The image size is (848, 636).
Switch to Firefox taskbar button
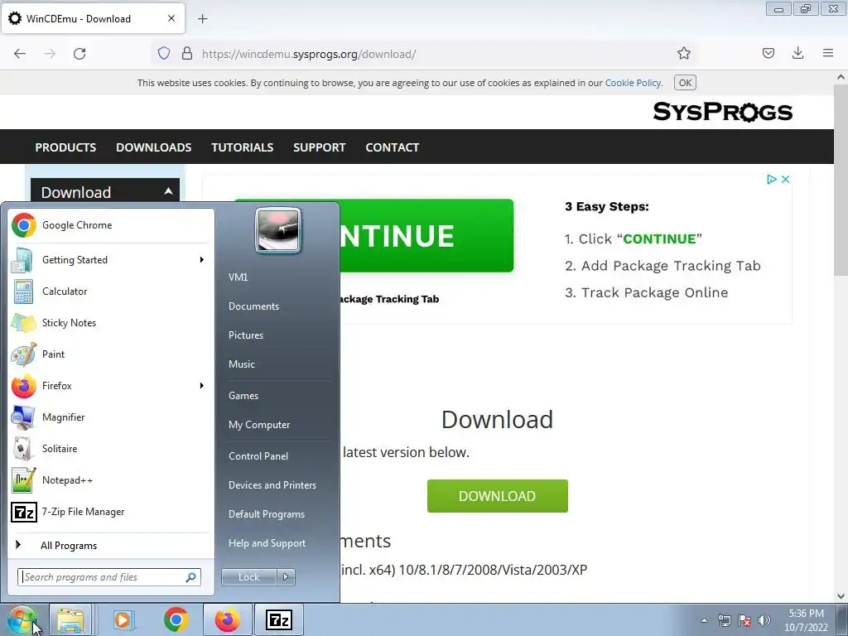click(227, 619)
